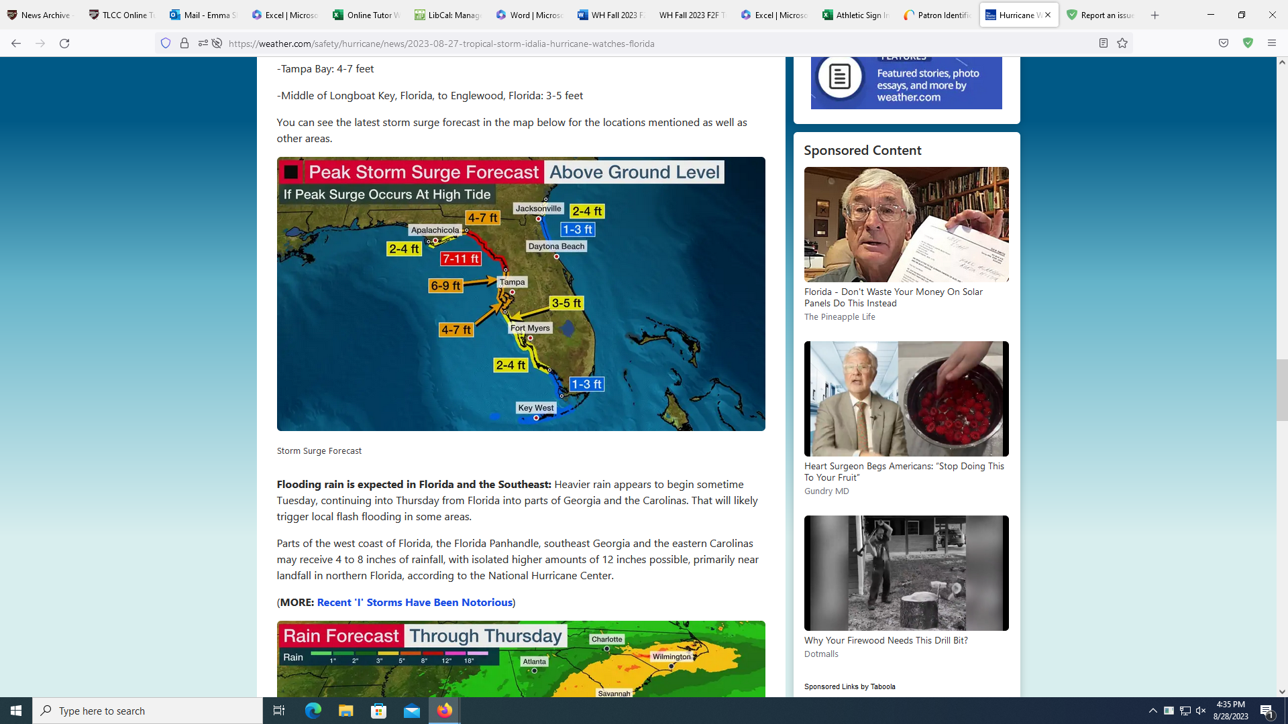Bookmark this page using the star icon
This screenshot has height=724, width=1288.
point(1123,43)
